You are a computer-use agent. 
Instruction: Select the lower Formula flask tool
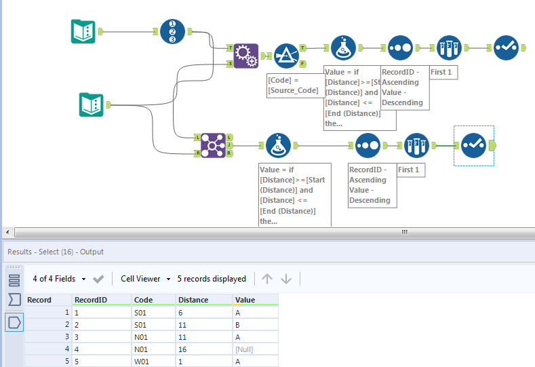click(x=278, y=145)
